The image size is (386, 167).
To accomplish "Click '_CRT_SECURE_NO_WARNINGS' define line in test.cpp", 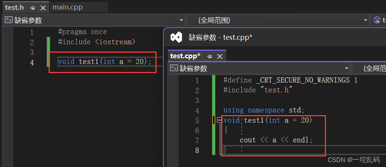I will coord(290,80).
